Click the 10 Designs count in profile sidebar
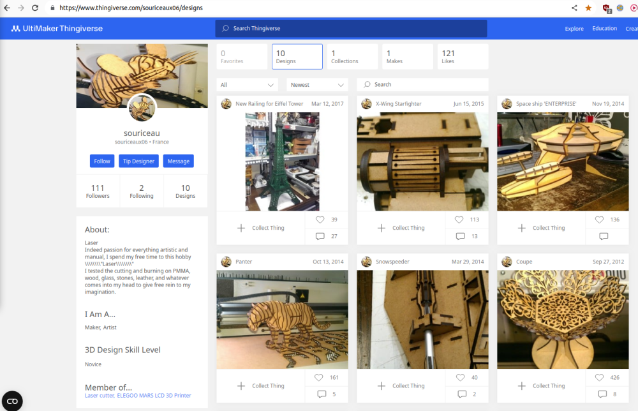638x411 pixels. pos(186,191)
